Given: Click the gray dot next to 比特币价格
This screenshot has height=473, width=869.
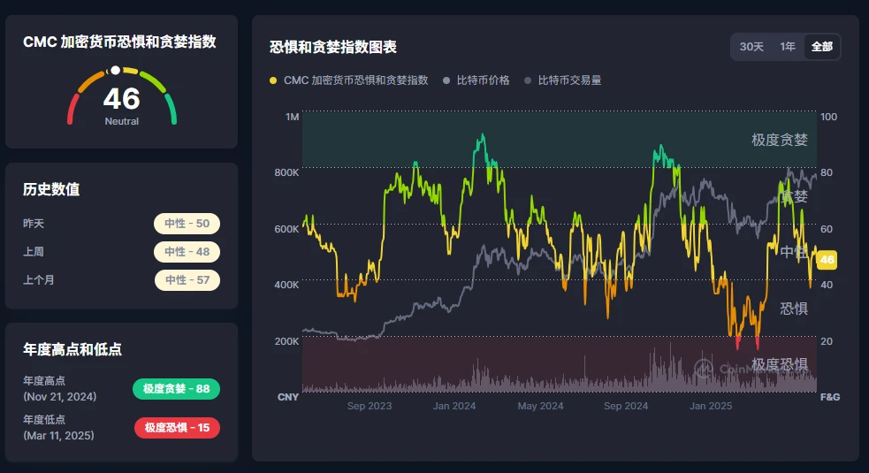Looking at the screenshot, I should coord(446,80).
